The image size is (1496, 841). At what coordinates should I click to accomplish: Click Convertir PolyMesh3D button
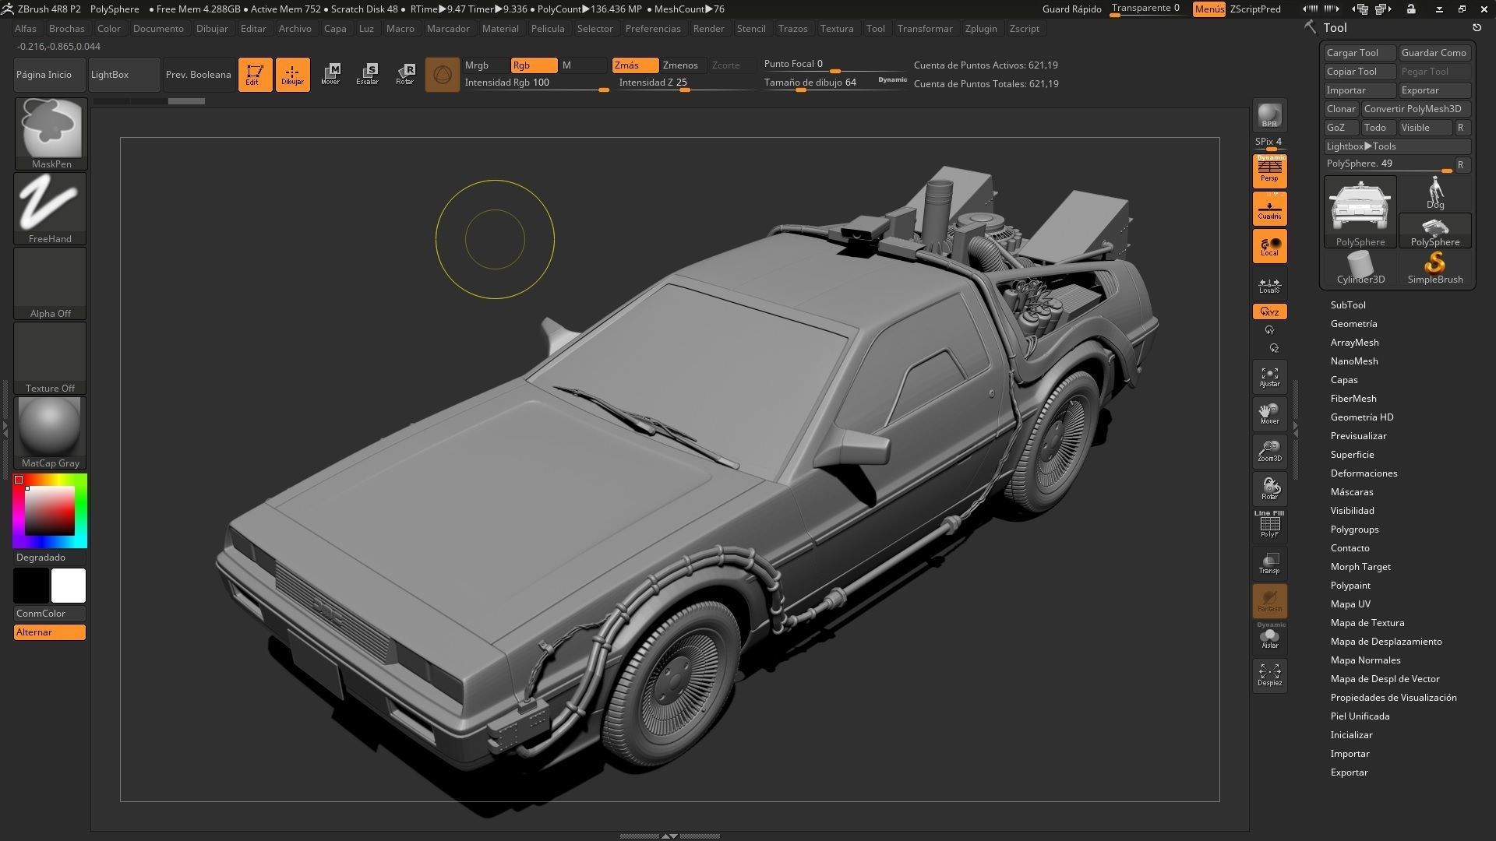[1416, 109]
